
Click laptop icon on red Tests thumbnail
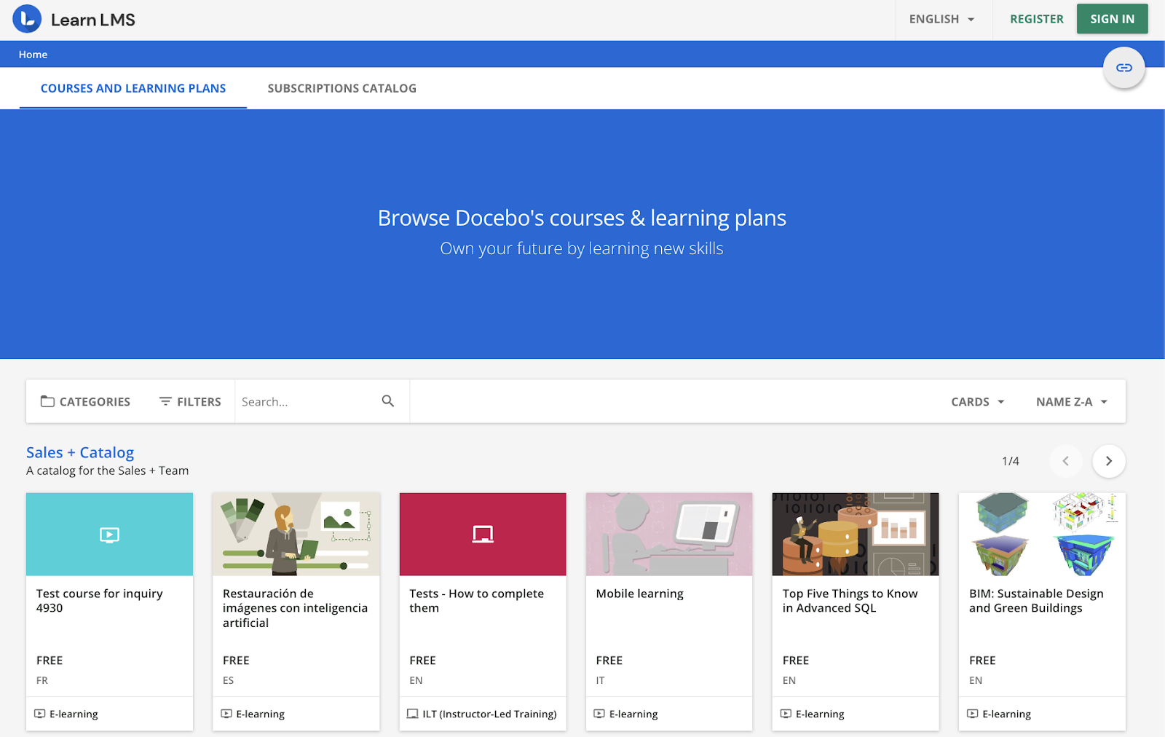pos(483,535)
